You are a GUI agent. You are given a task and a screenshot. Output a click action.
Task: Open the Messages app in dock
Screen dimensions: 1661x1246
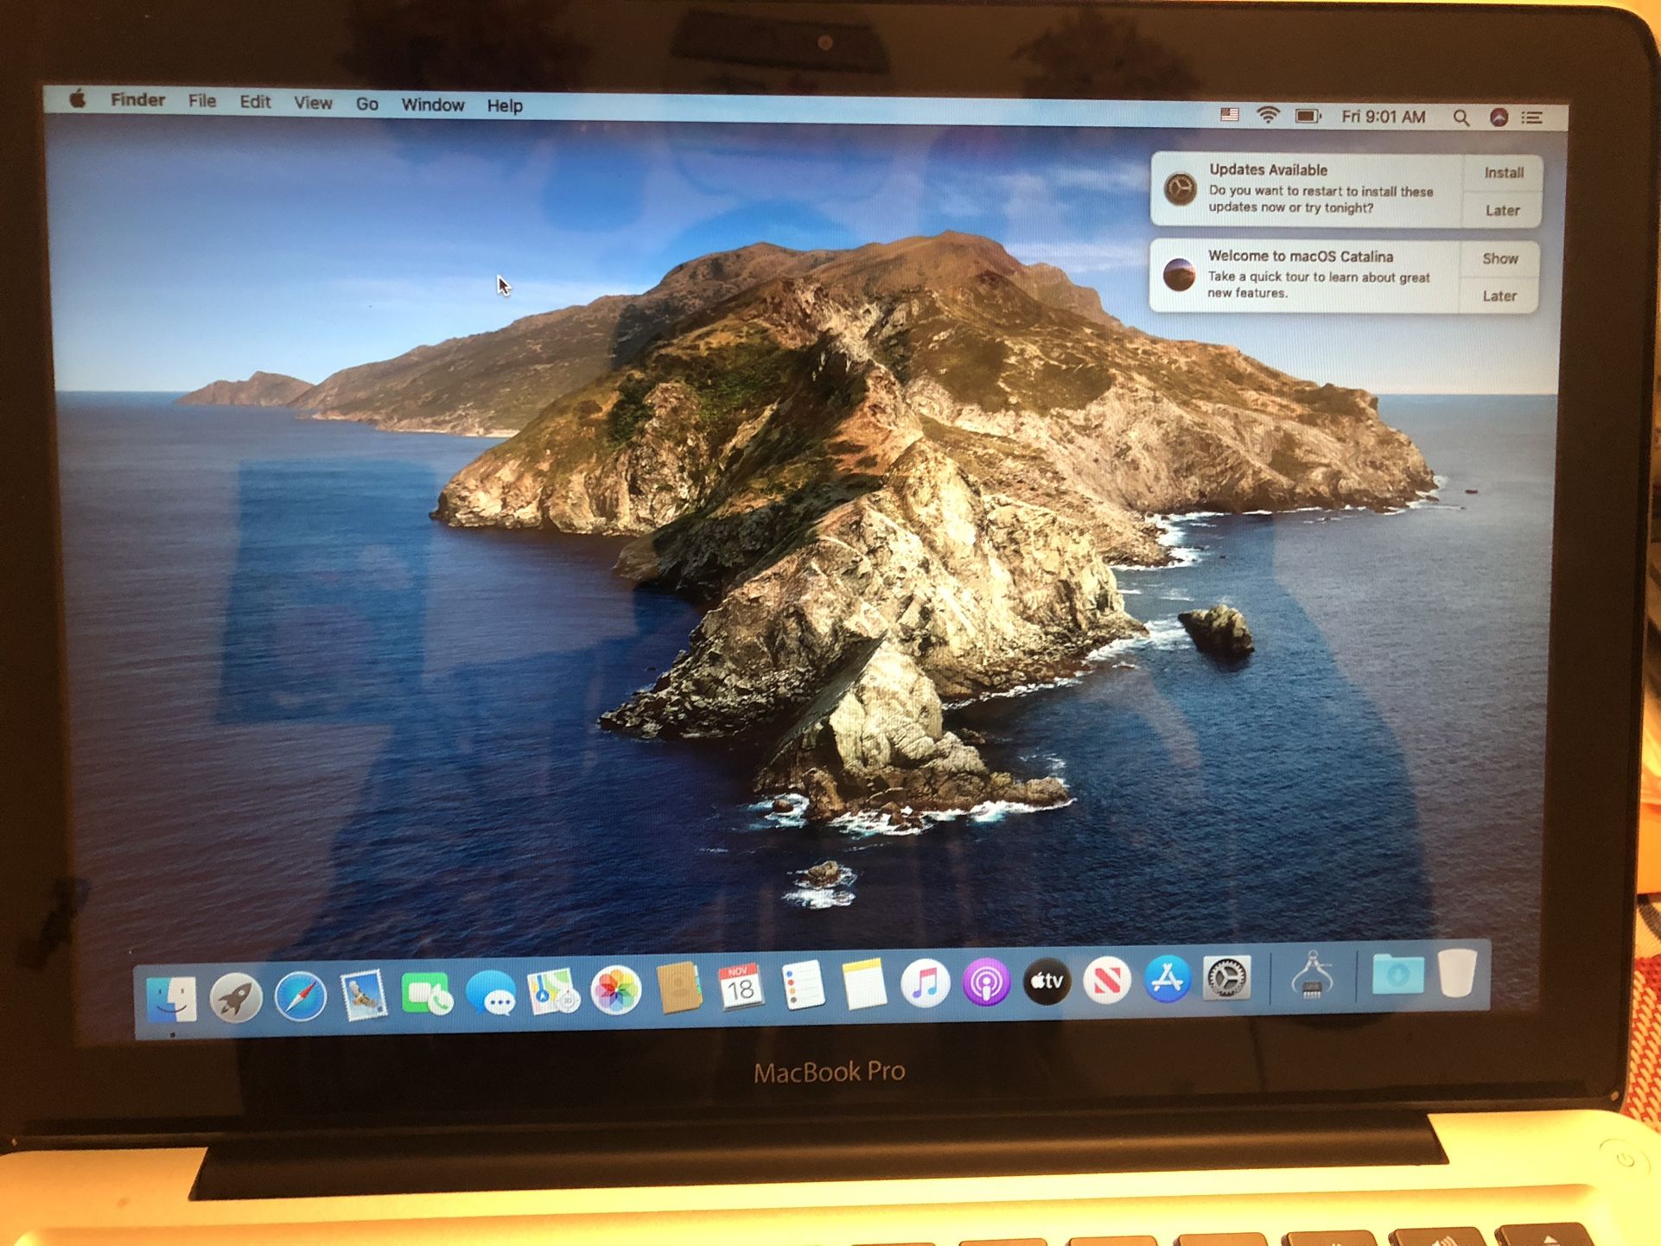tap(490, 992)
